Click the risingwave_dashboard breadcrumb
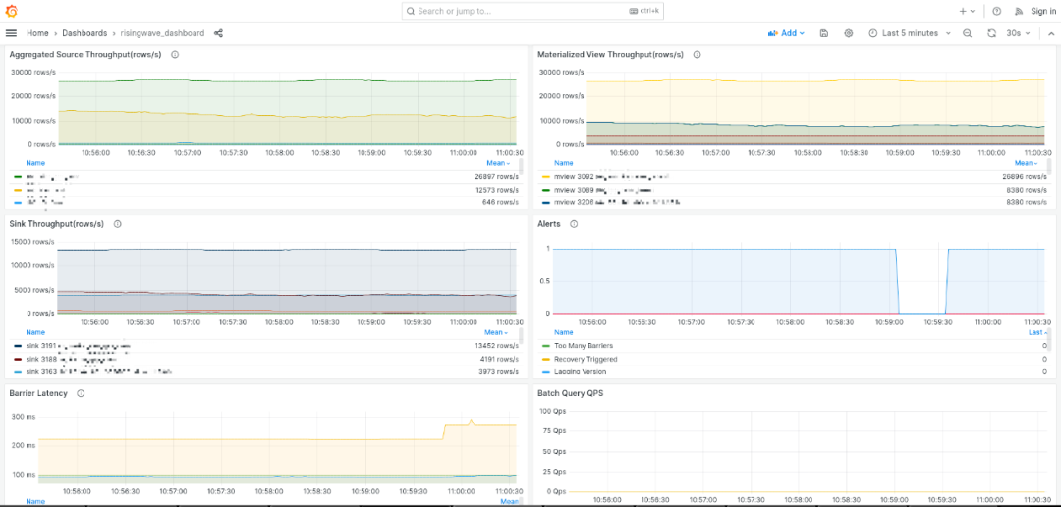Viewport: 1061px width, 507px height. tap(162, 33)
